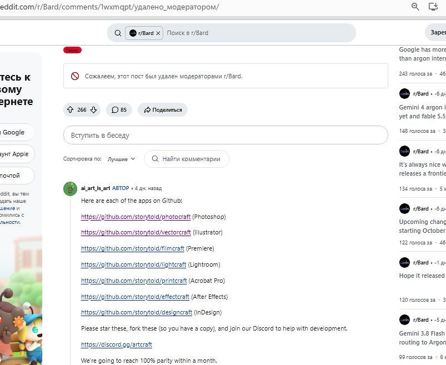This screenshot has height=365, width=446.
Task: Click the browser address bar URL
Action: [x=109, y=7]
